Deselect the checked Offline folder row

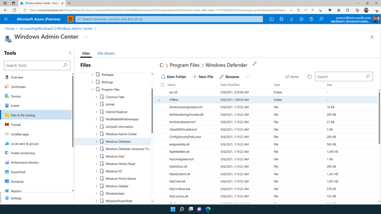tap(159, 100)
